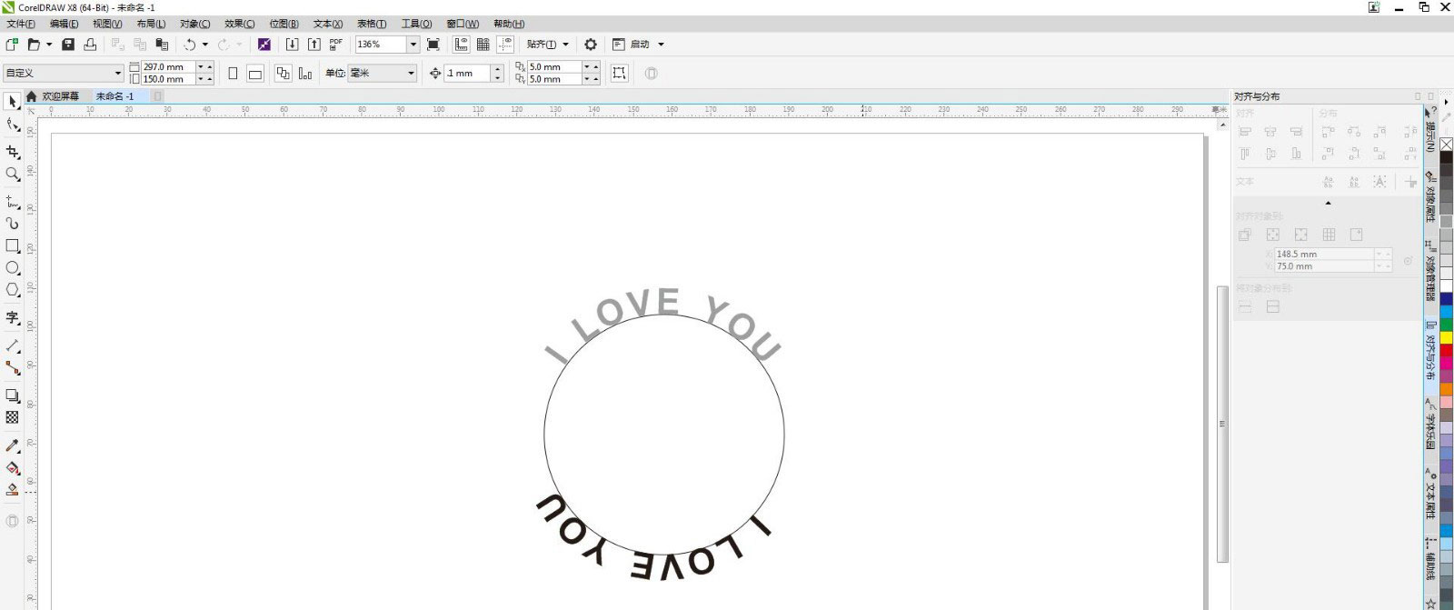The image size is (1454, 610).
Task: Toggle show grid button
Action: [483, 45]
